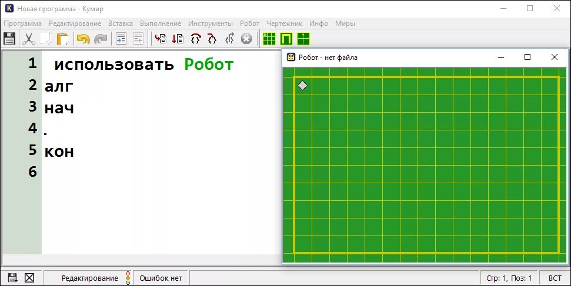This screenshot has height=286, width=571.
Task: Click the status bar save disk icon
Action: click(12, 278)
